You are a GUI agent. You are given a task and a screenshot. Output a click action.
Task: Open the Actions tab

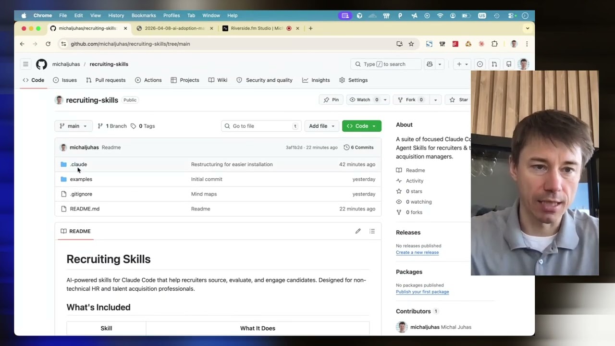coord(148,80)
